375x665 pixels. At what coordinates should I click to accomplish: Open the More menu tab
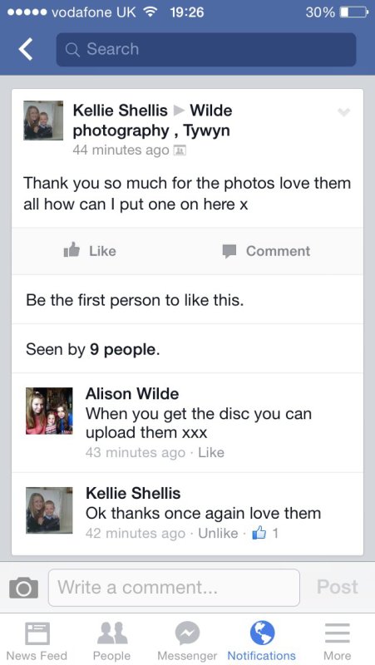coord(338,641)
